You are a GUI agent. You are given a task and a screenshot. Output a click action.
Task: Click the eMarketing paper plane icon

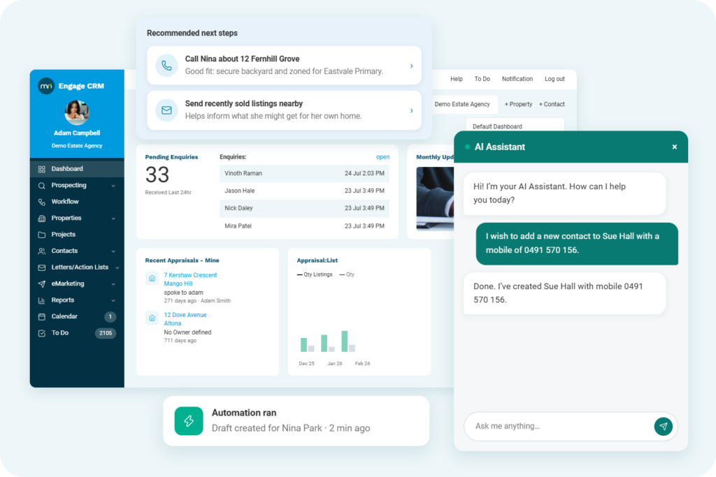[41, 284]
